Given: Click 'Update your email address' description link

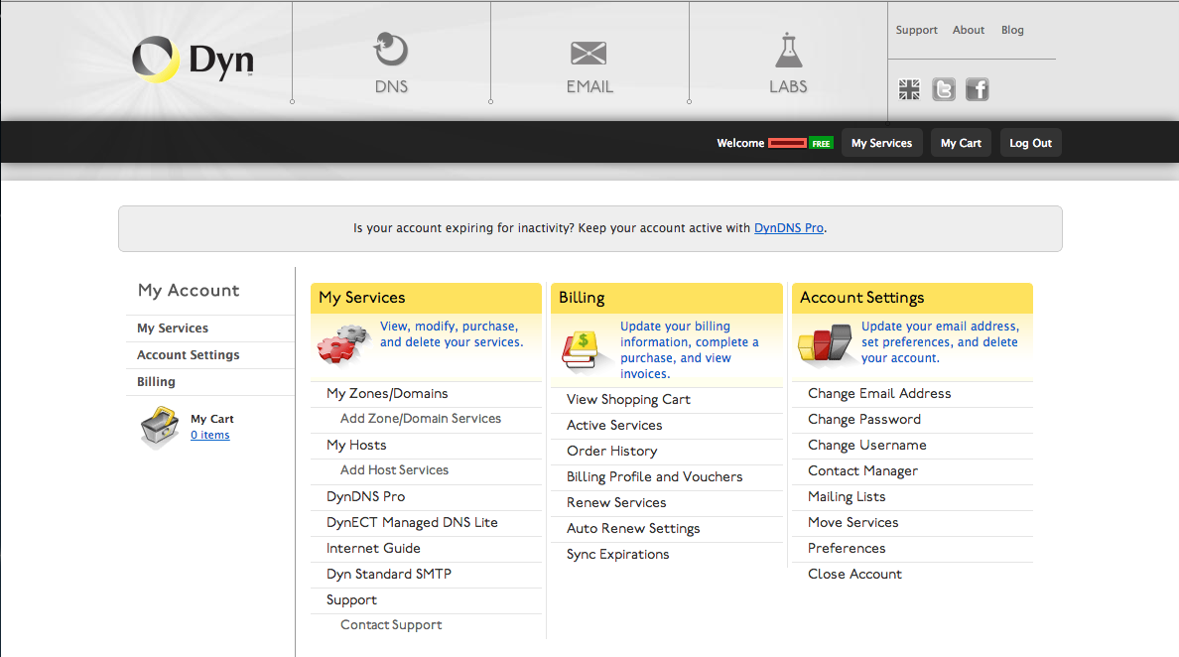Looking at the screenshot, I should (940, 342).
